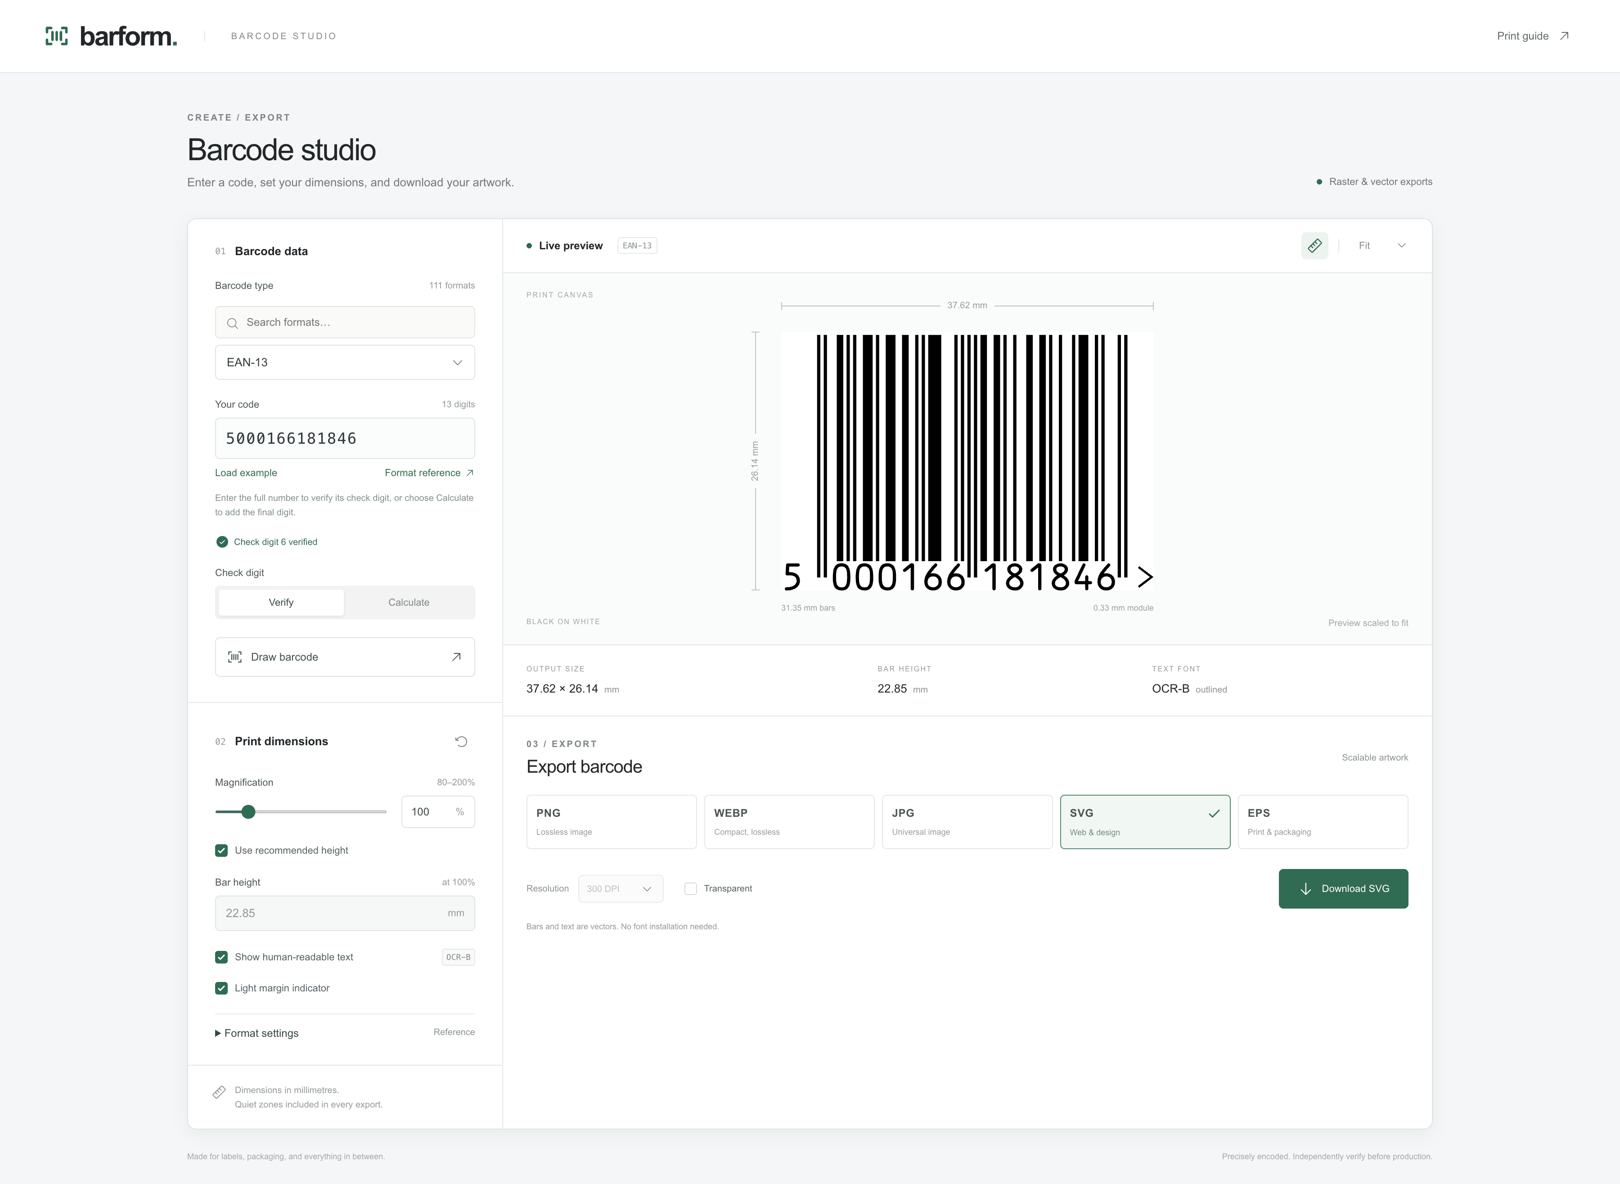Image resolution: width=1620 pixels, height=1184 pixels.
Task: Toggle the ruler dimensions icon in preview
Action: pos(1314,246)
